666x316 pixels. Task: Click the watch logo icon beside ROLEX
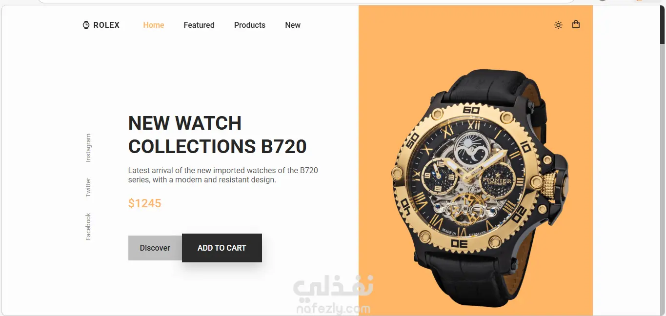point(86,25)
